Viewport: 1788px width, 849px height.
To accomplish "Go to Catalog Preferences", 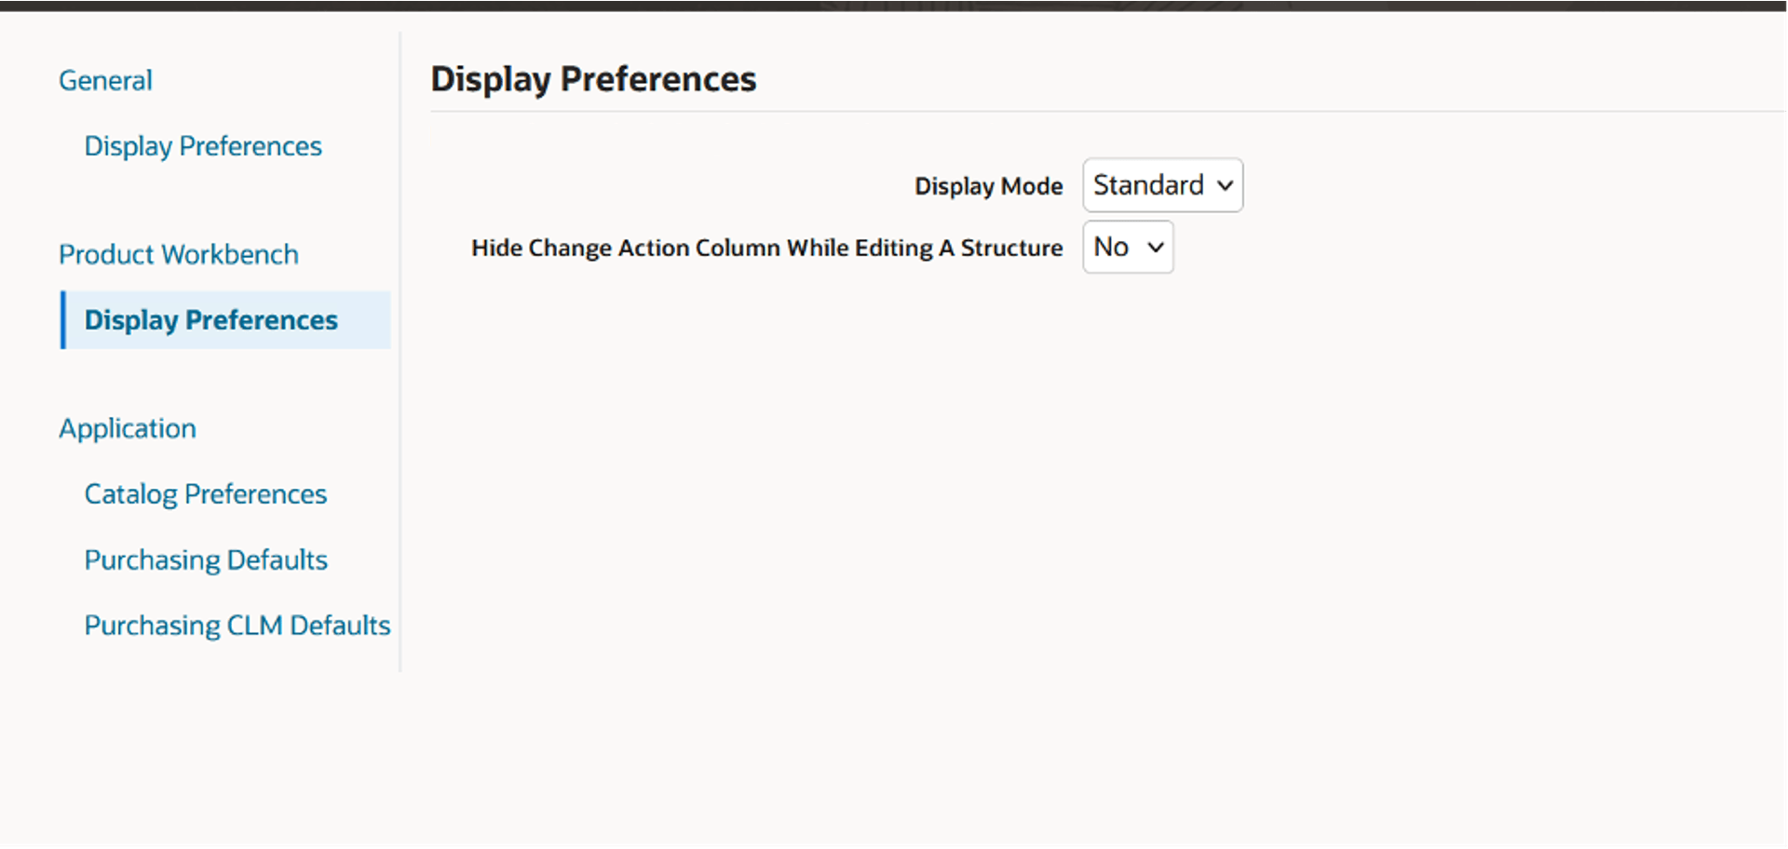I will coord(206,494).
